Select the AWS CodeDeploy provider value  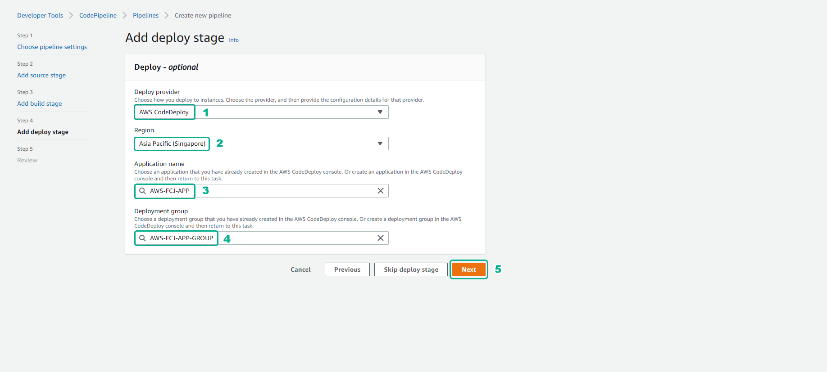(x=164, y=112)
